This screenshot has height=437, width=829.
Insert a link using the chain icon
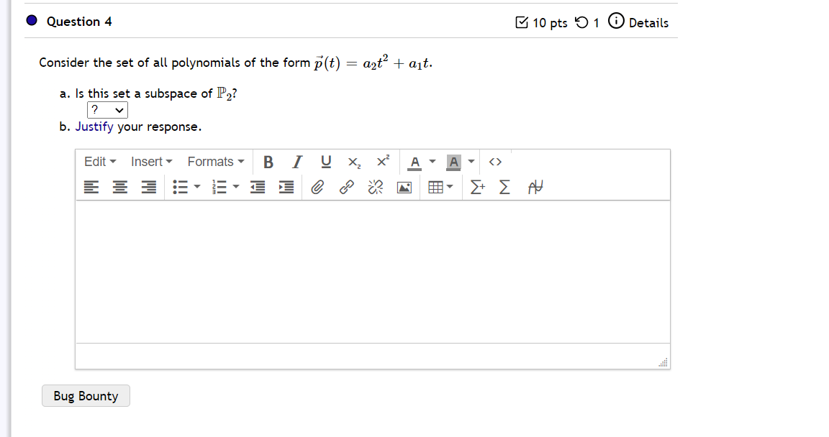coord(346,188)
